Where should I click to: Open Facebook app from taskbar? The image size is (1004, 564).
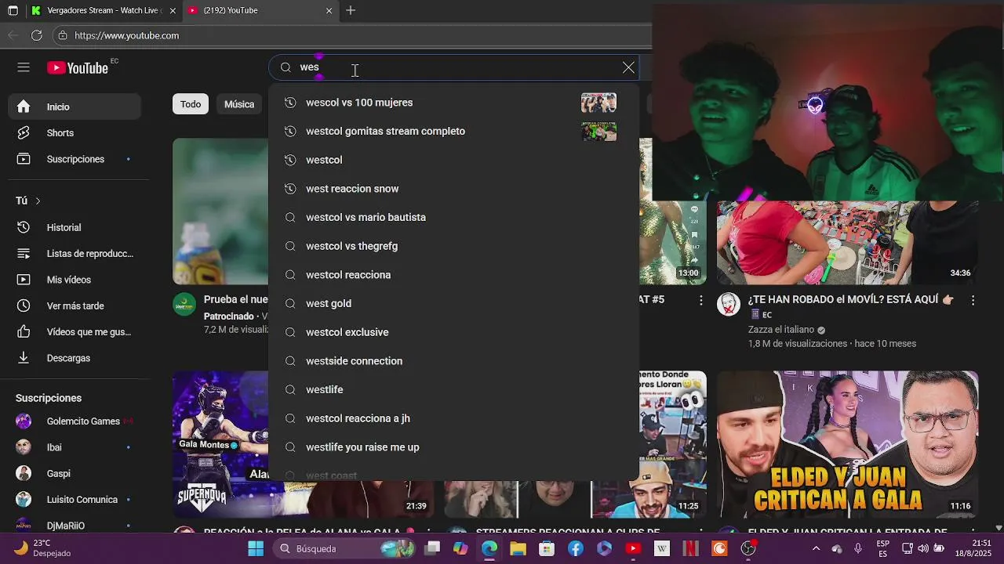click(575, 548)
